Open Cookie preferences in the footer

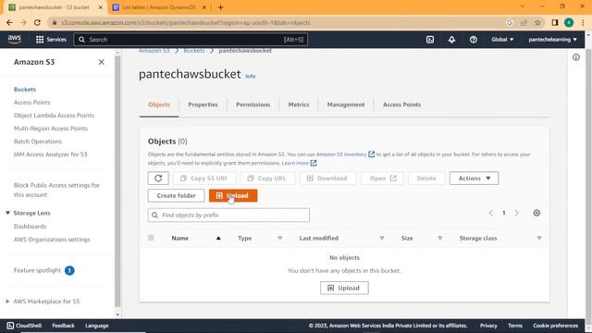click(555, 326)
